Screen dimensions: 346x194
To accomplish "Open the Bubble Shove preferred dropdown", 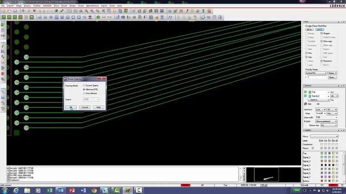I will 327,121.
